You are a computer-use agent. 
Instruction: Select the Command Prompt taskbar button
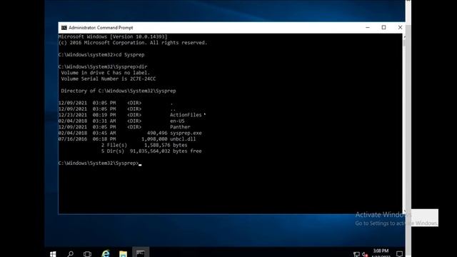coord(141,253)
